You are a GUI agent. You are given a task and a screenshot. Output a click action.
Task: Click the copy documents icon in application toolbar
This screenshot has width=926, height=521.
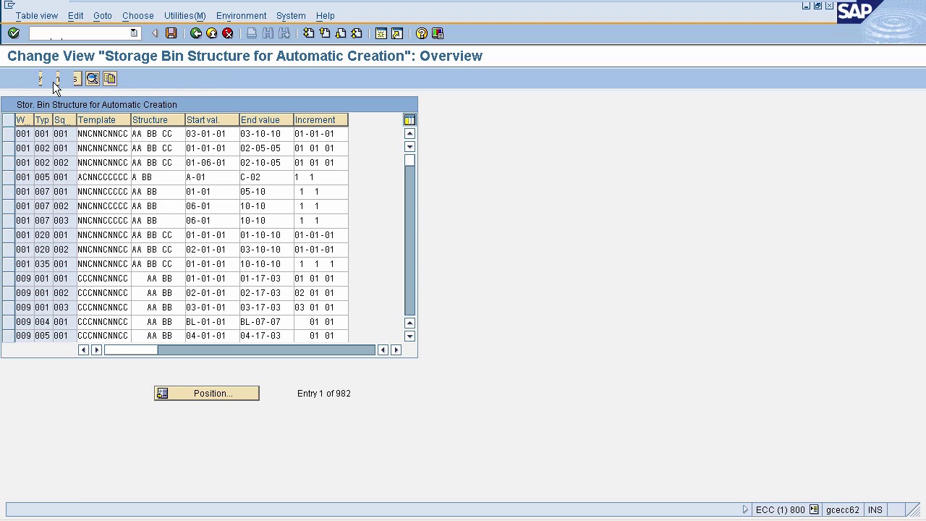click(110, 79)
